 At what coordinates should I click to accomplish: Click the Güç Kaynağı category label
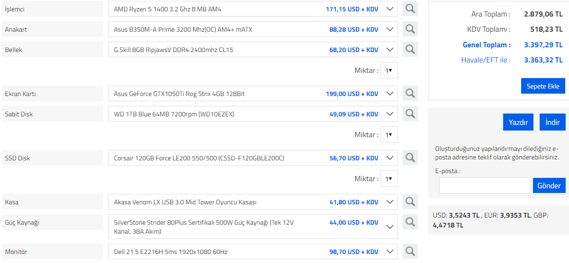coord(53,222)
